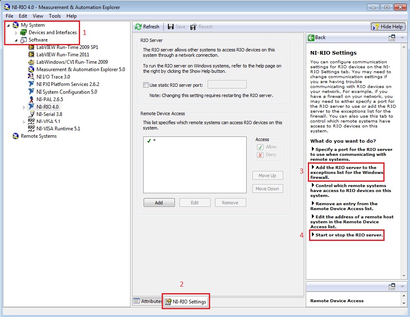410x317 pixels.
Task: Click the 'Remote Device Access' heading in lower help pane
Action: [x=337, y=301]
